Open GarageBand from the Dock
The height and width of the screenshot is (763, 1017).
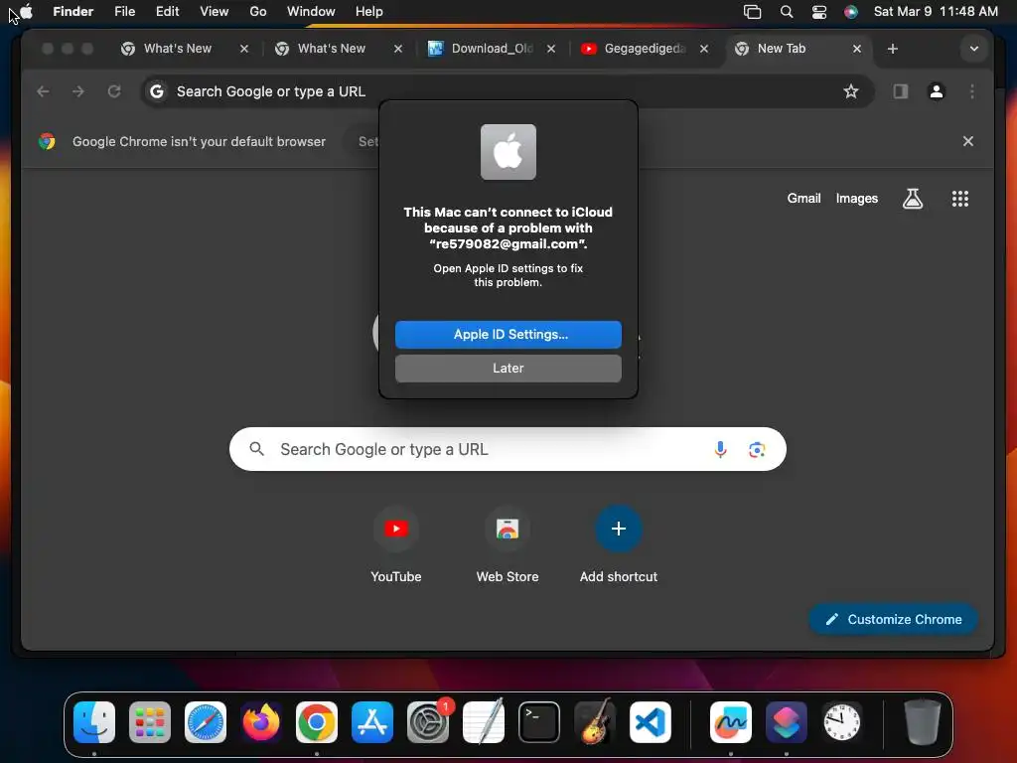(x=595, y=721)
